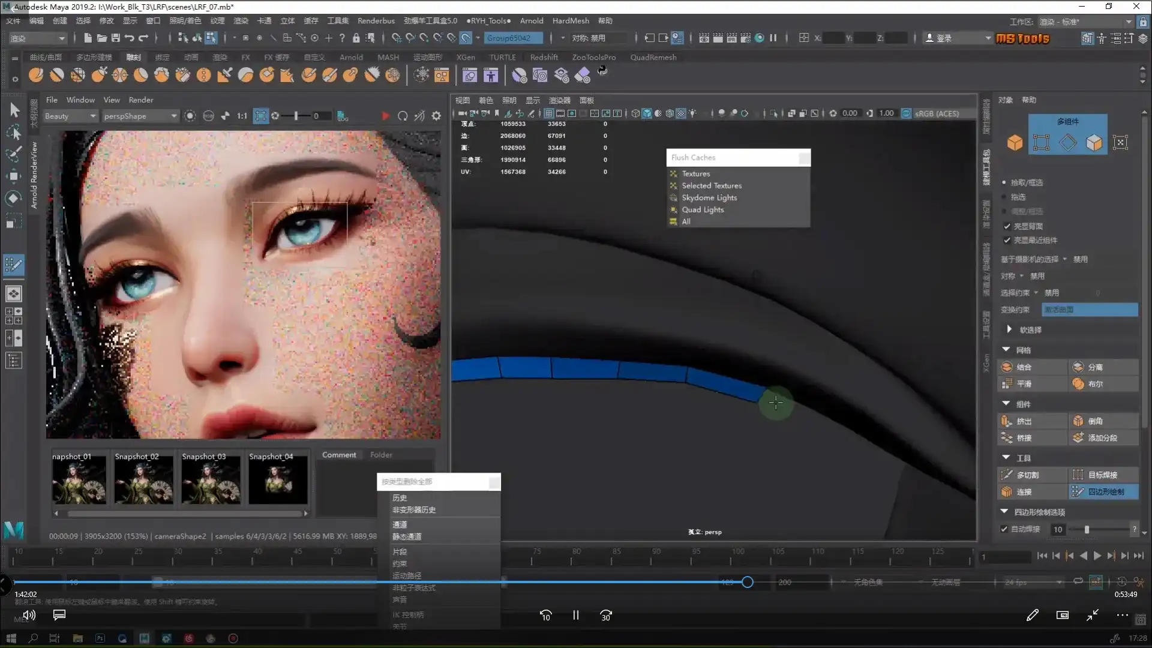Select the arrow selection tool
The height and width of the screenshot is (648, 1152).
coord(14,110)
